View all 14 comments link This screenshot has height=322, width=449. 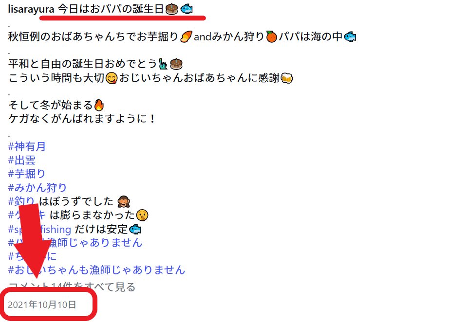pos(72,287)
